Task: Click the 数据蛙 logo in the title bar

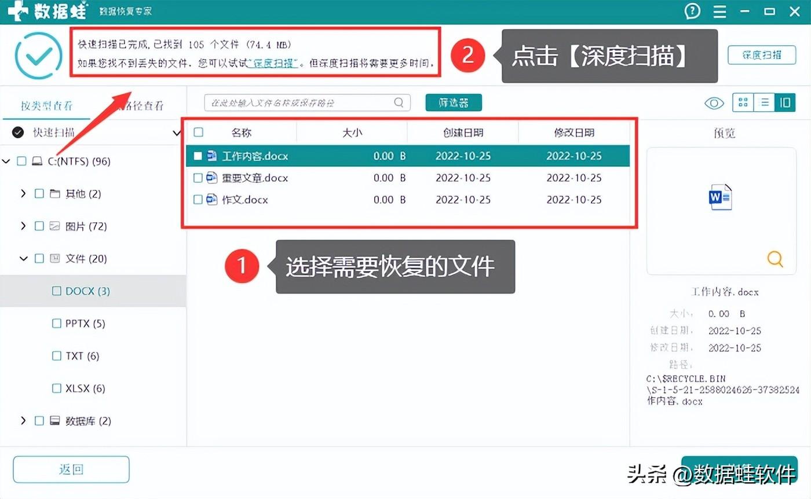Action: pyautogui.click(x=48, y=11)
